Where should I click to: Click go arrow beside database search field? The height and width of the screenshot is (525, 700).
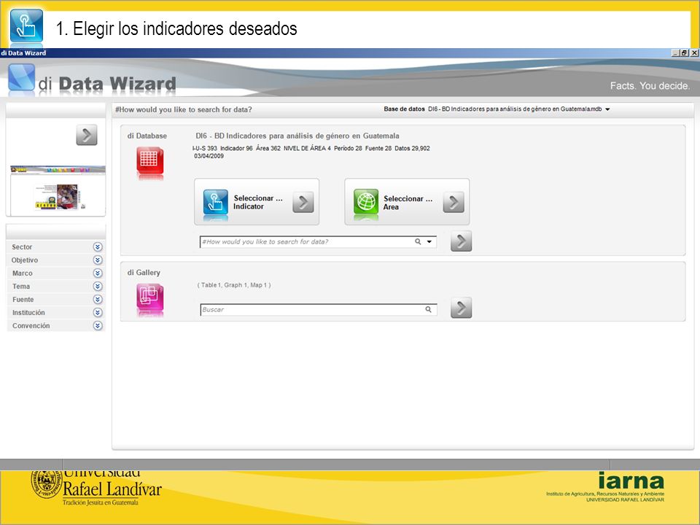[x=461, y=241]
